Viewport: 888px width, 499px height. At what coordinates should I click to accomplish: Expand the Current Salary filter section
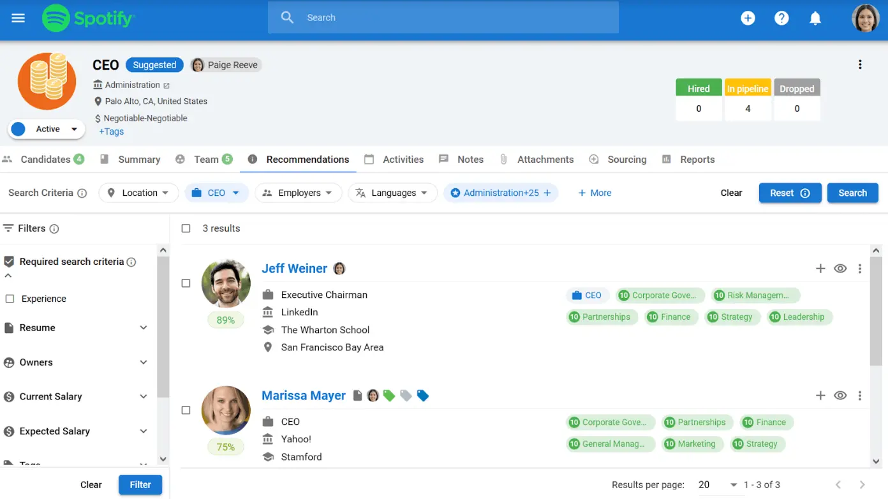pyautogui.click(x=77, y=396)
